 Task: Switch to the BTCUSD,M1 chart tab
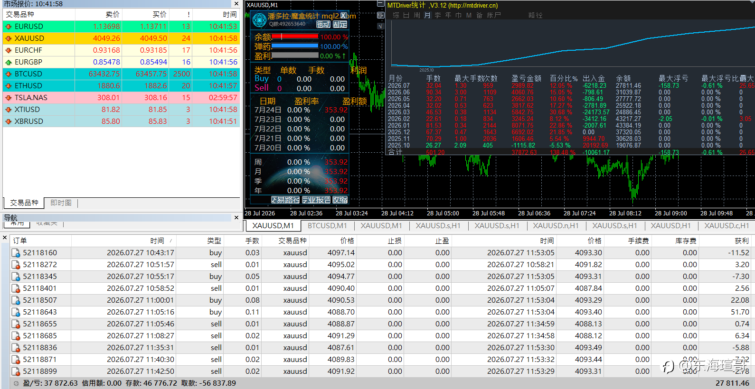327,226
